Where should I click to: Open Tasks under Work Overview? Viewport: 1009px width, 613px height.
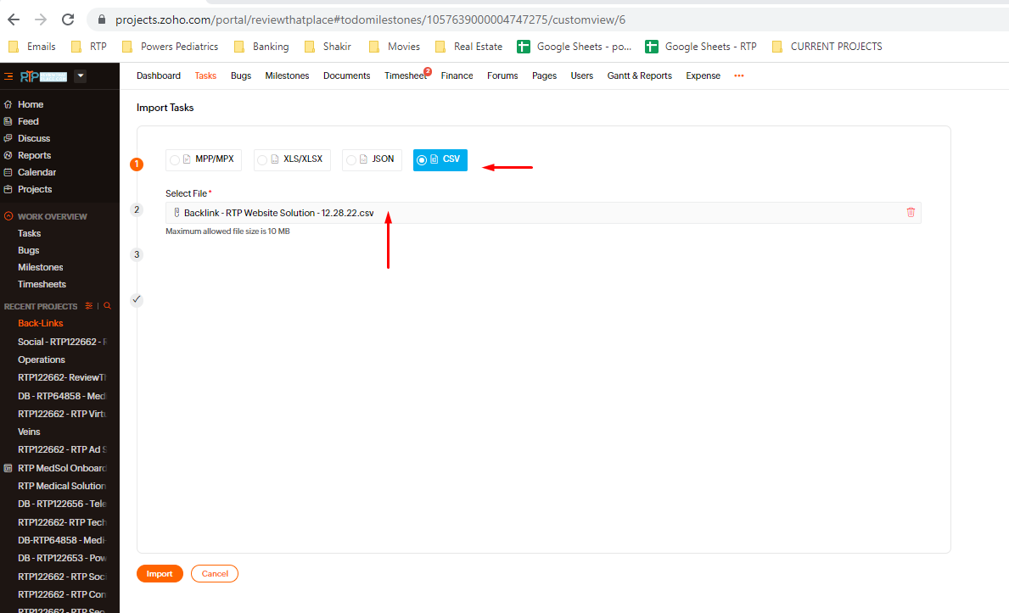[29, 233]
